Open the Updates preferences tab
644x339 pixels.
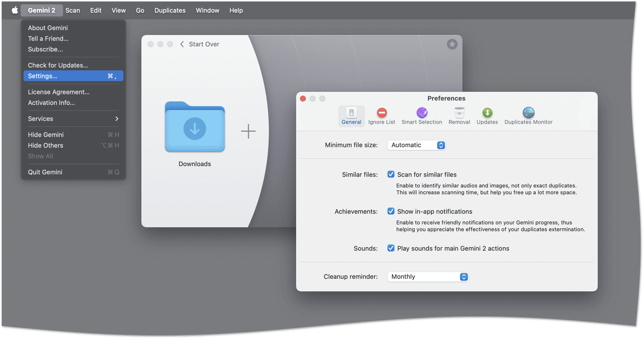pos(487,116)
